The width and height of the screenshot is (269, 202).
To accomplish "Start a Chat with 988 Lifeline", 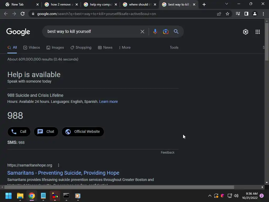I will click(x=46, y=132).
